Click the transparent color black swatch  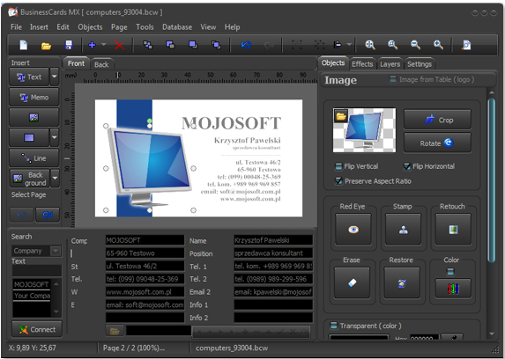click(359, 337)
